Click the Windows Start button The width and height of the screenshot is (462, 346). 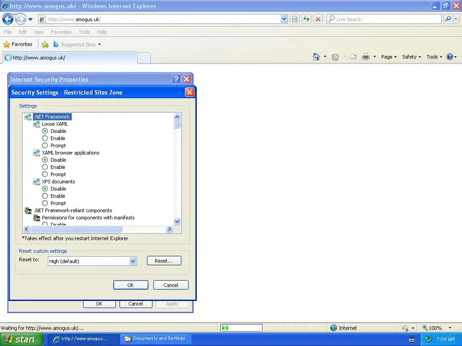pos(22,340)
